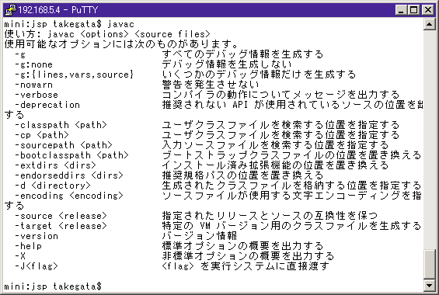Click the description '推奨規格パスの位置を置き換える'
Viewport: 439px width, 295px height.
(243, 175)
